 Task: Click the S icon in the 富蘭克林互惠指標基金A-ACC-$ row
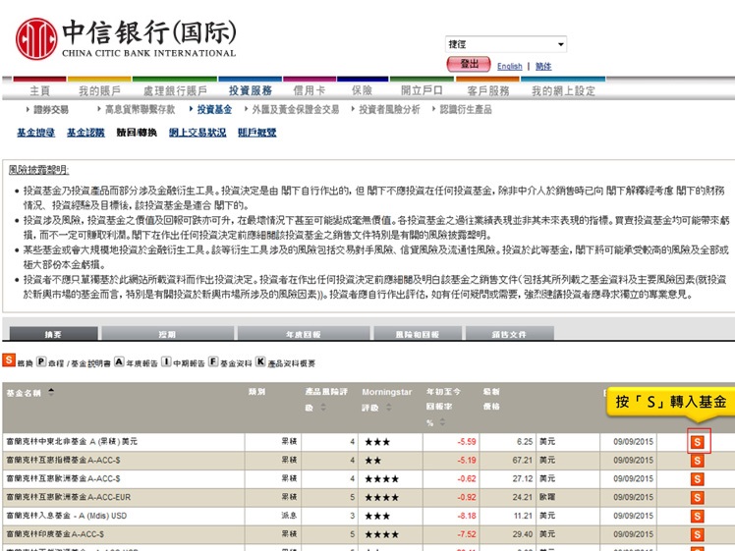click(x=698, y=461)
